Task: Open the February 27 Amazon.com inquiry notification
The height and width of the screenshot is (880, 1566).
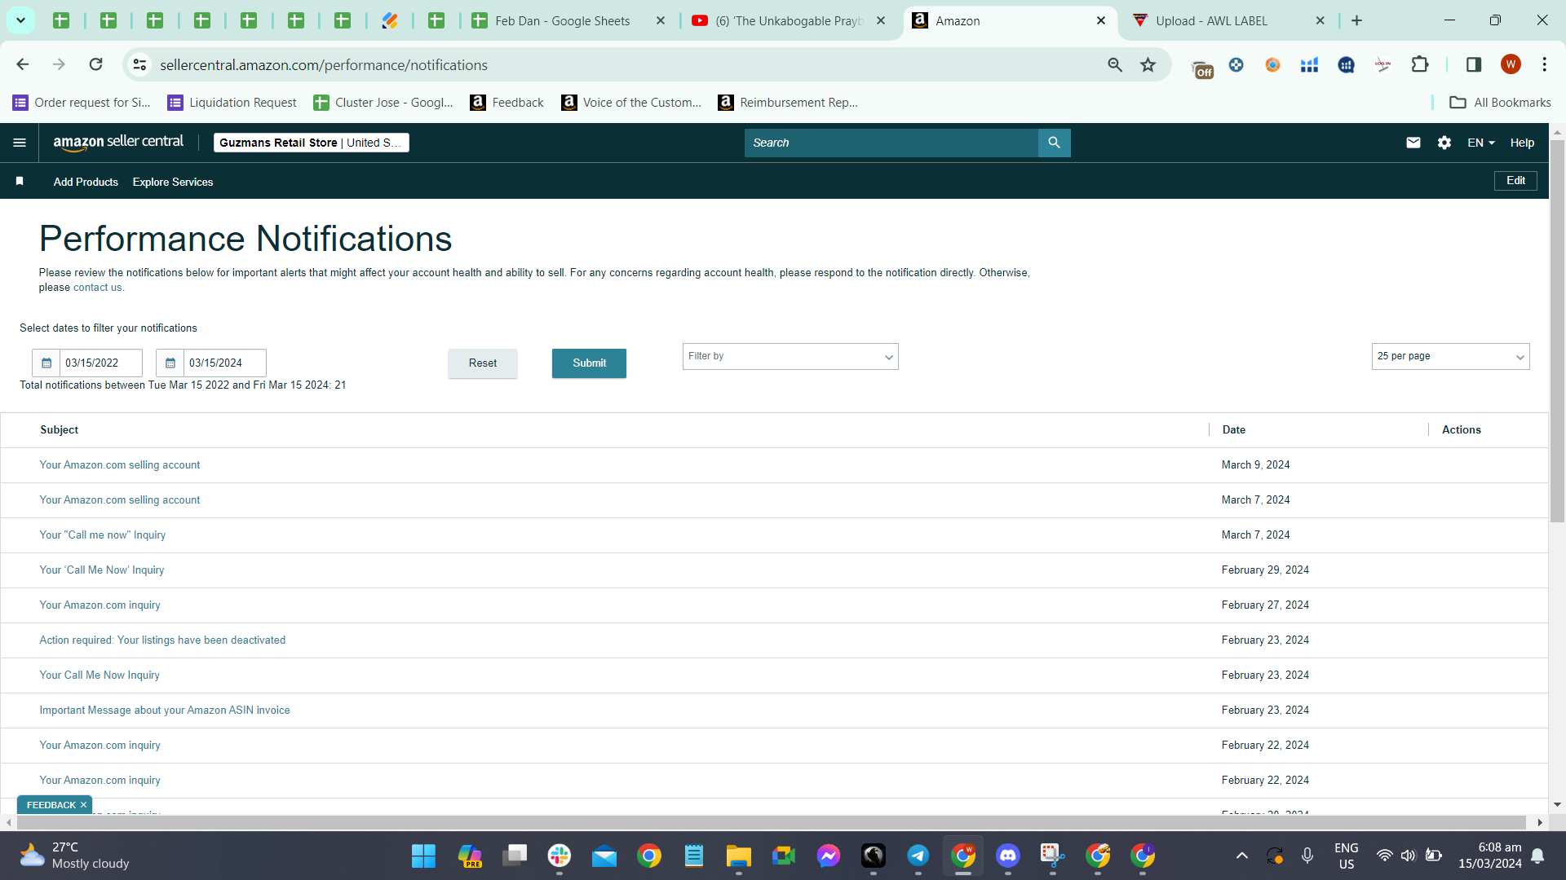Action: 100,605
